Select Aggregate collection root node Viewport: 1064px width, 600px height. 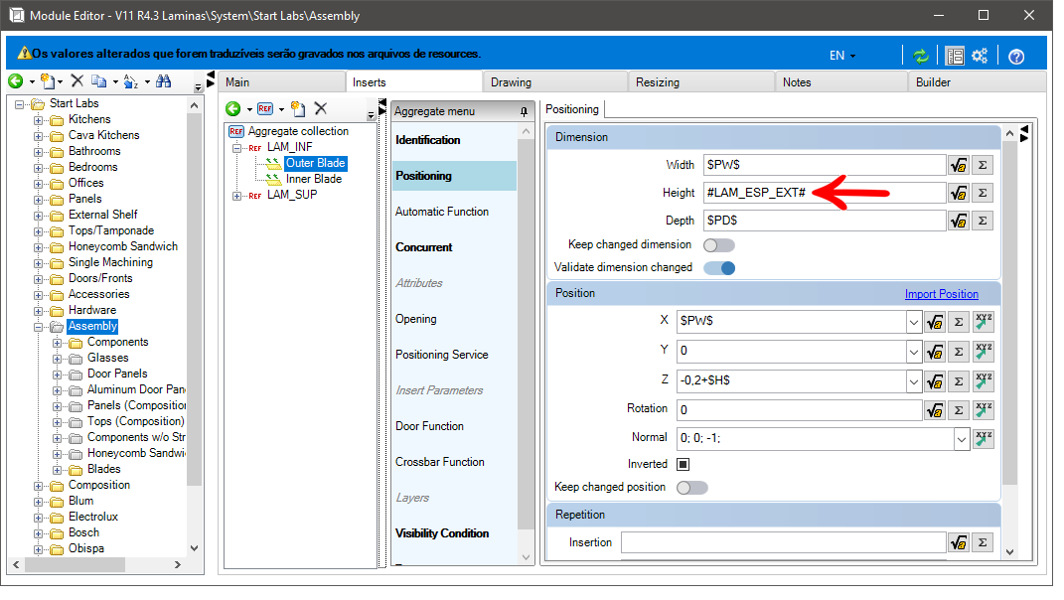[x=298, y=131]
